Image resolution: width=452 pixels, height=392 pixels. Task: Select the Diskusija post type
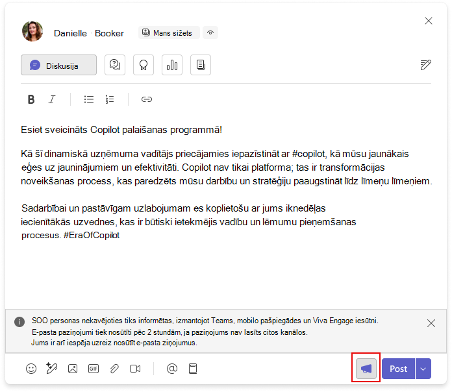tap(59, 65)
